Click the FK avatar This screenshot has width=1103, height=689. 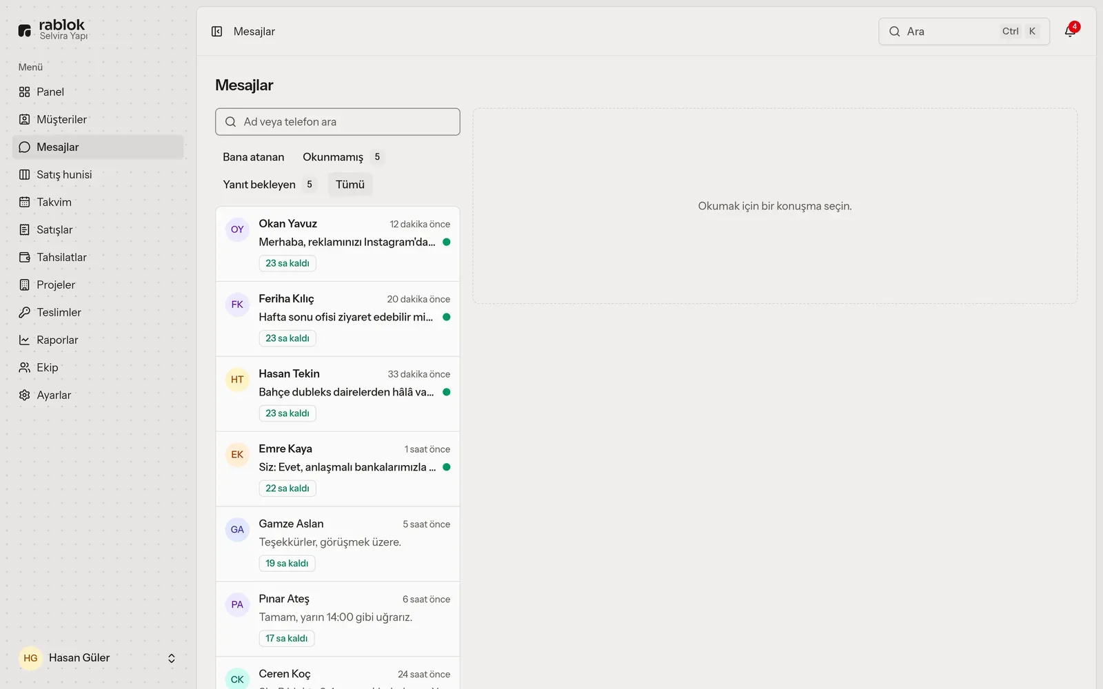[237, 305]
